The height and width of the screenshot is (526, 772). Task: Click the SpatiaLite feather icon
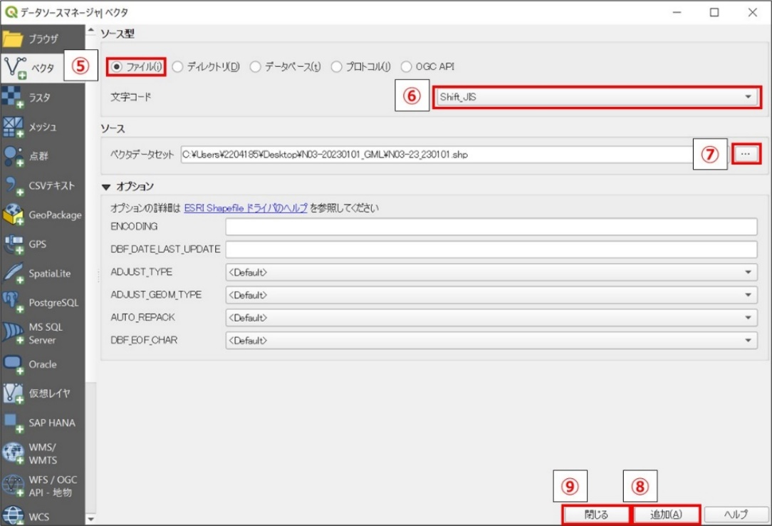coord(12,274)
